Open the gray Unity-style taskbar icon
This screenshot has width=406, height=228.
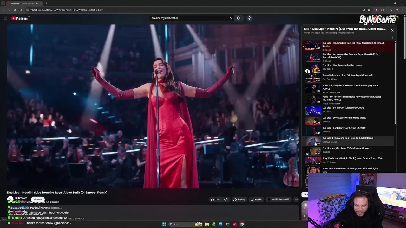pos(228,224)
